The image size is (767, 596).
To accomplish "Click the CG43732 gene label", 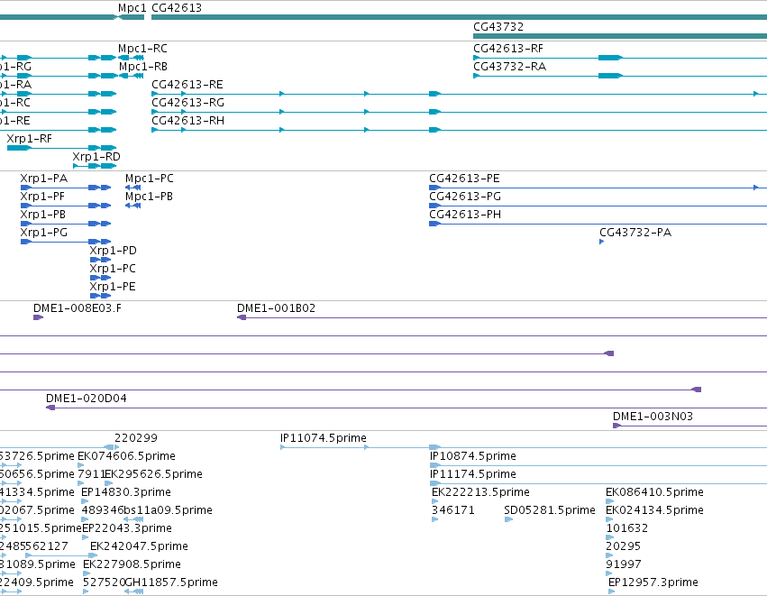I will pos(498,27).
